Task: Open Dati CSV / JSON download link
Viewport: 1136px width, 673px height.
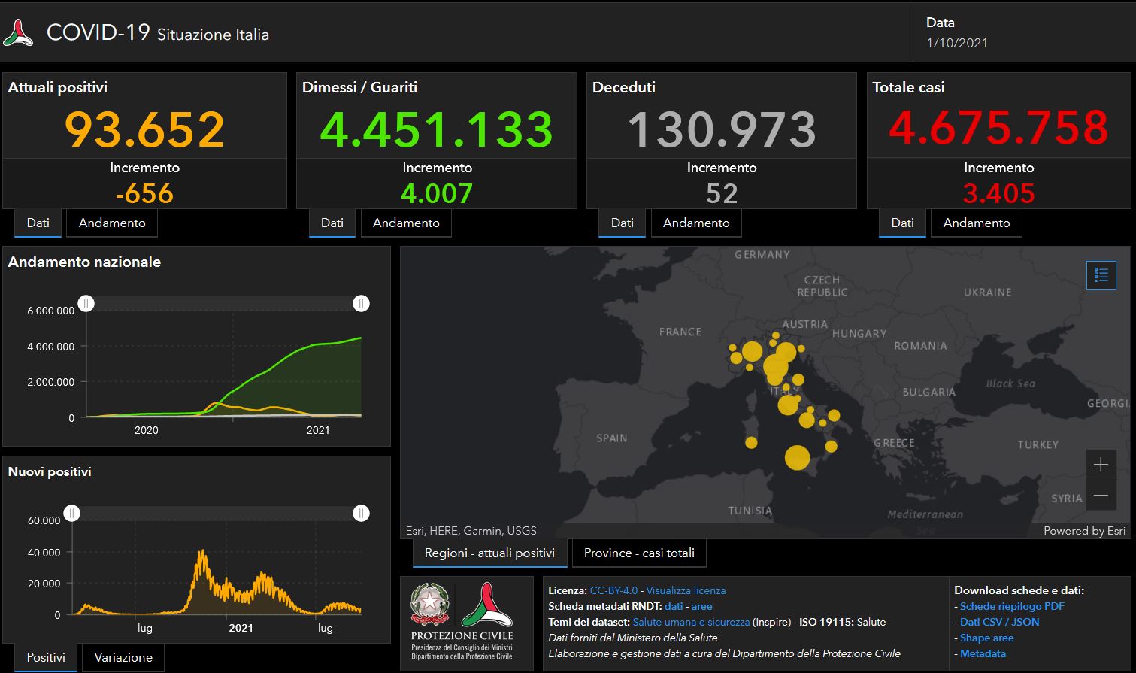Action: pyautogui.click(x=999, y=622)
